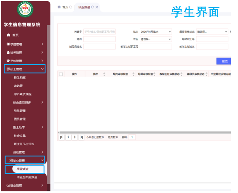Click the refresh icon on 毕业派遣 tab

click(92, 7)
